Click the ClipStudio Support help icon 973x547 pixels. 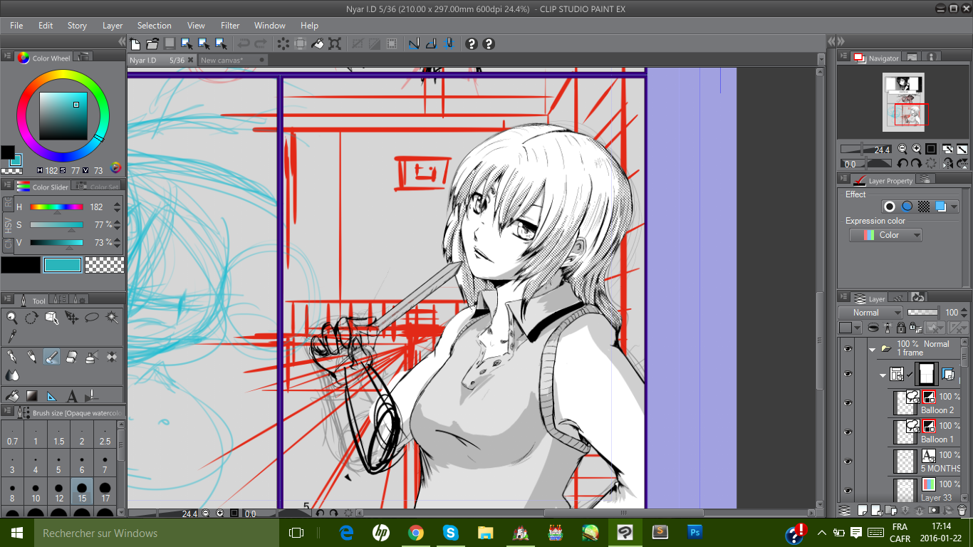[x=471, y=43]
